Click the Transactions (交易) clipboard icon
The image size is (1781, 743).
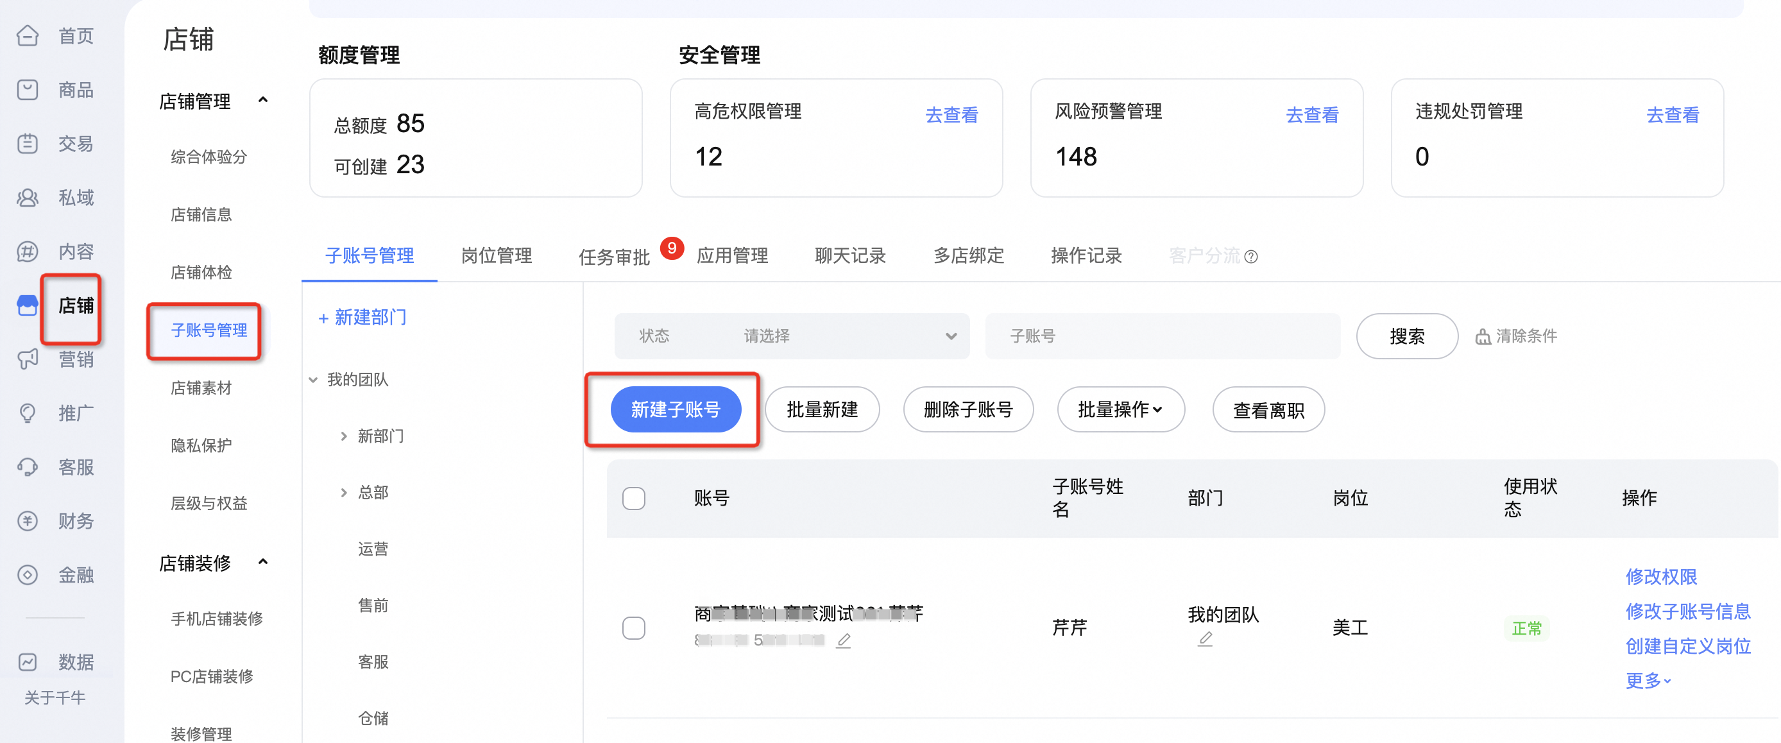tap(28, 143)
